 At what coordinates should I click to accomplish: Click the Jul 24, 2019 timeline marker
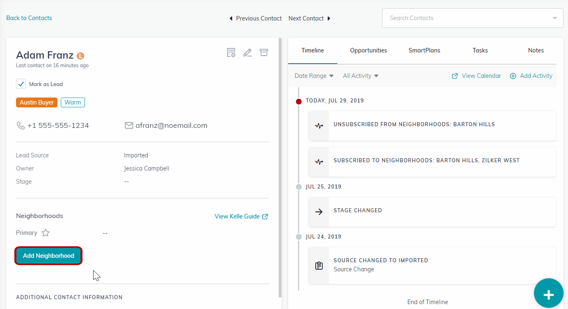(x=299, y=237)
